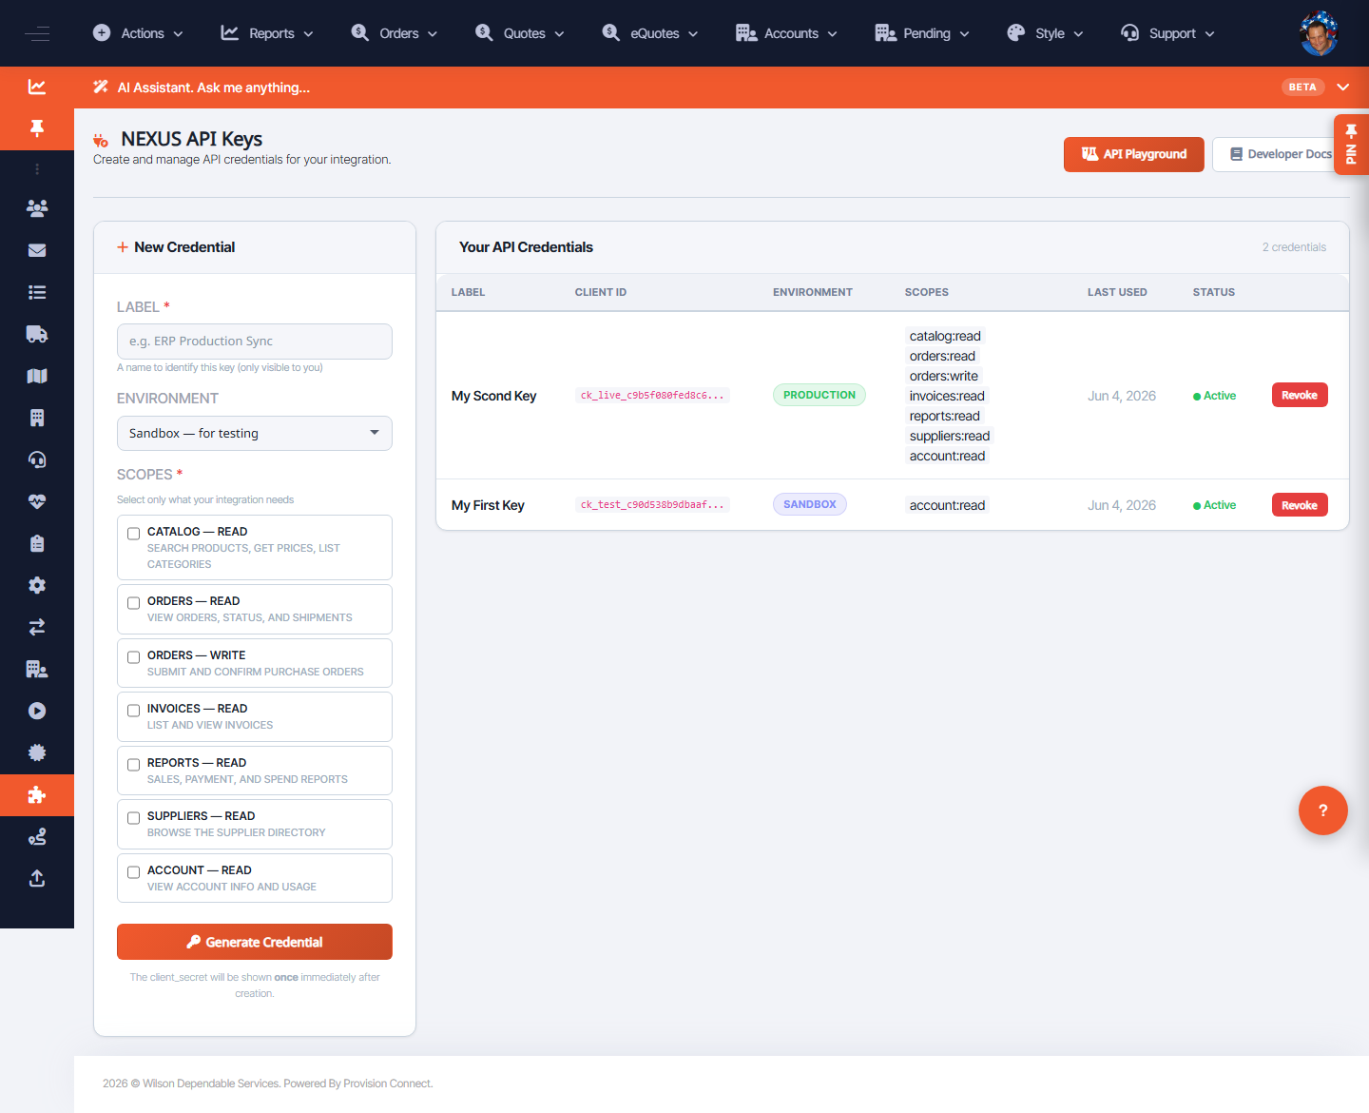Viewport: 1369px width, 1113px height.
Task: Open the envelope mail sidebar icon
Action: coord(37,250)
